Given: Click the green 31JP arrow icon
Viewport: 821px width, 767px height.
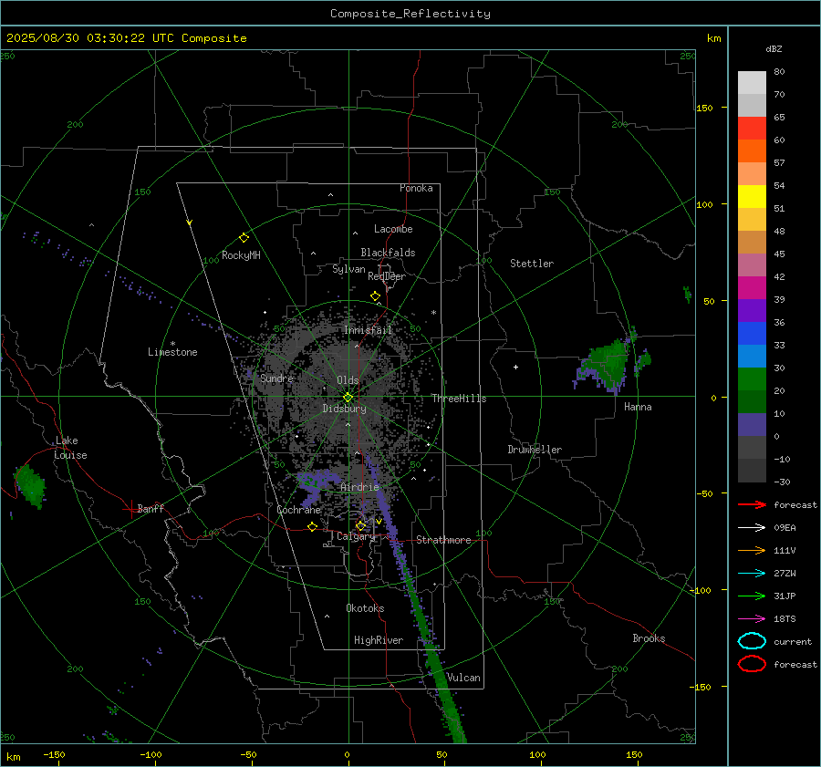Looking at the screenshot, I should pos(752,596).
